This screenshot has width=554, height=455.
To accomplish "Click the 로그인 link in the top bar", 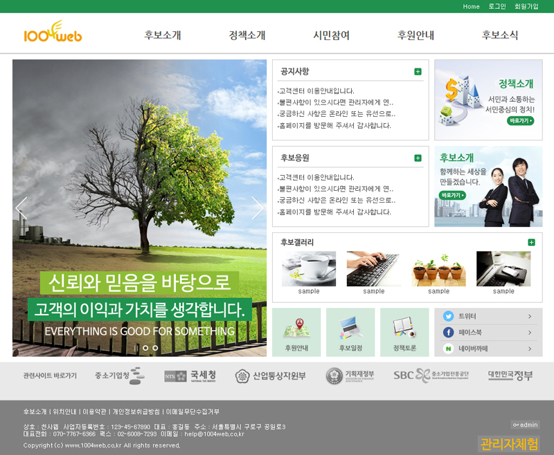I will point(497,6).
